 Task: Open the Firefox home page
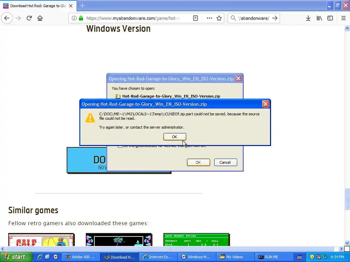pos(40,18)
